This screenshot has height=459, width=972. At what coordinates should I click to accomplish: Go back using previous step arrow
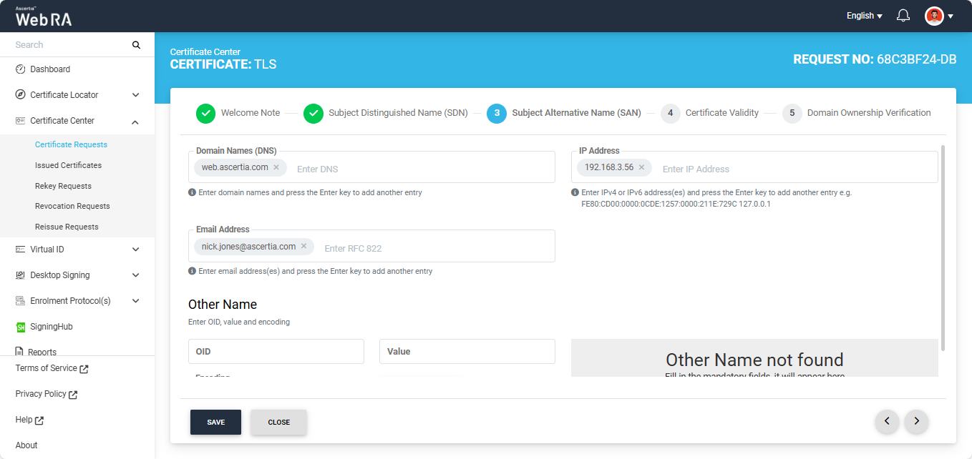tap(887, 422)
